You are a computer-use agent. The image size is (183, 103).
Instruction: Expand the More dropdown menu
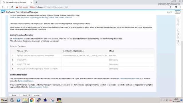tap(178, 12)
